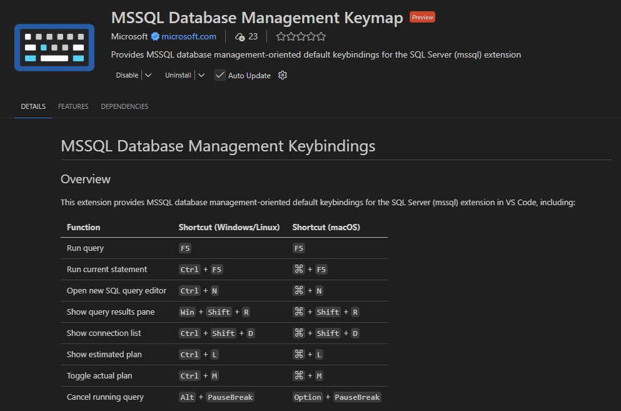Click the Cancel running query table row
Screen dimensions: 621x411
pyautogui.click(x=105, y=397)
